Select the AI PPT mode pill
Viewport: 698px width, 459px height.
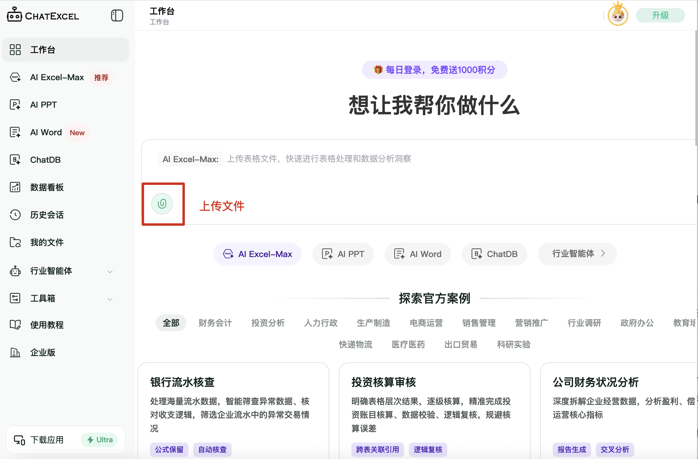coord(343,254)
